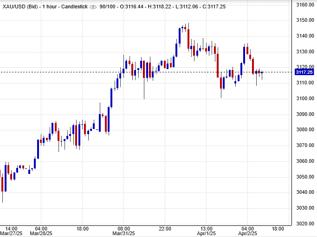
Task: Click the 13:00 Apr/1/25 time label
Action: 206,231
